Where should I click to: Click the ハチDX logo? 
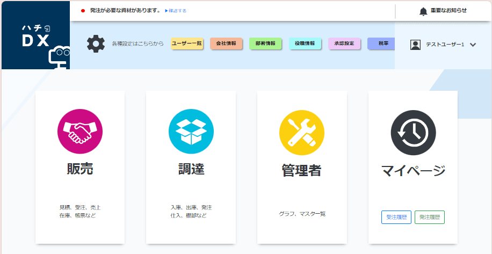click(35, 36)
